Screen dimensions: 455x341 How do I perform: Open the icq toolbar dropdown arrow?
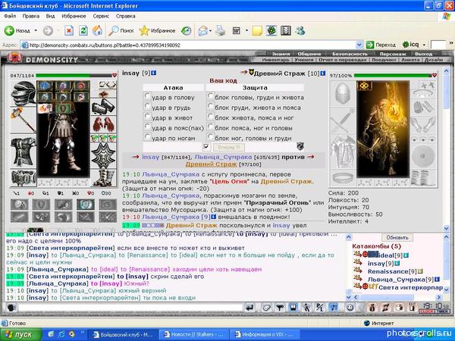[424, 45]
